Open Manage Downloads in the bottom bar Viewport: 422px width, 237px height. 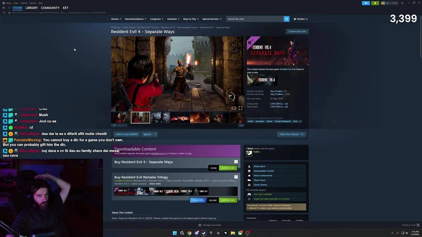[210, 225]
